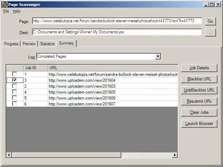The height and width of the screenshot is (167, 223).
Task: Click the horizontal scrollbar right arrow
Action: tap(175, 155)
